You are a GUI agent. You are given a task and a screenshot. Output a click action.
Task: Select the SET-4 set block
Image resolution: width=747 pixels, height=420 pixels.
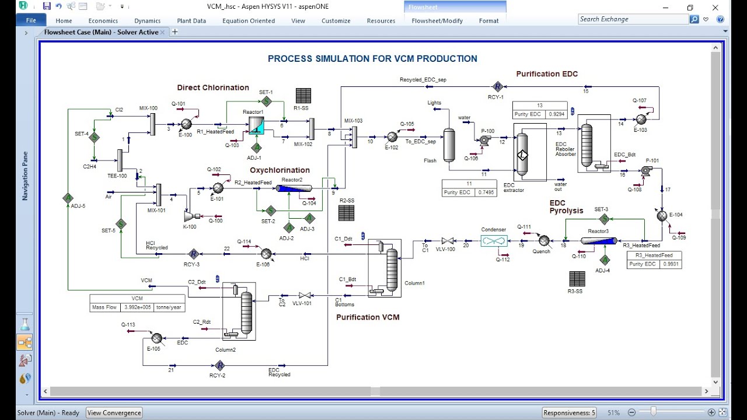pyautogui.click(x=94, y=137)
